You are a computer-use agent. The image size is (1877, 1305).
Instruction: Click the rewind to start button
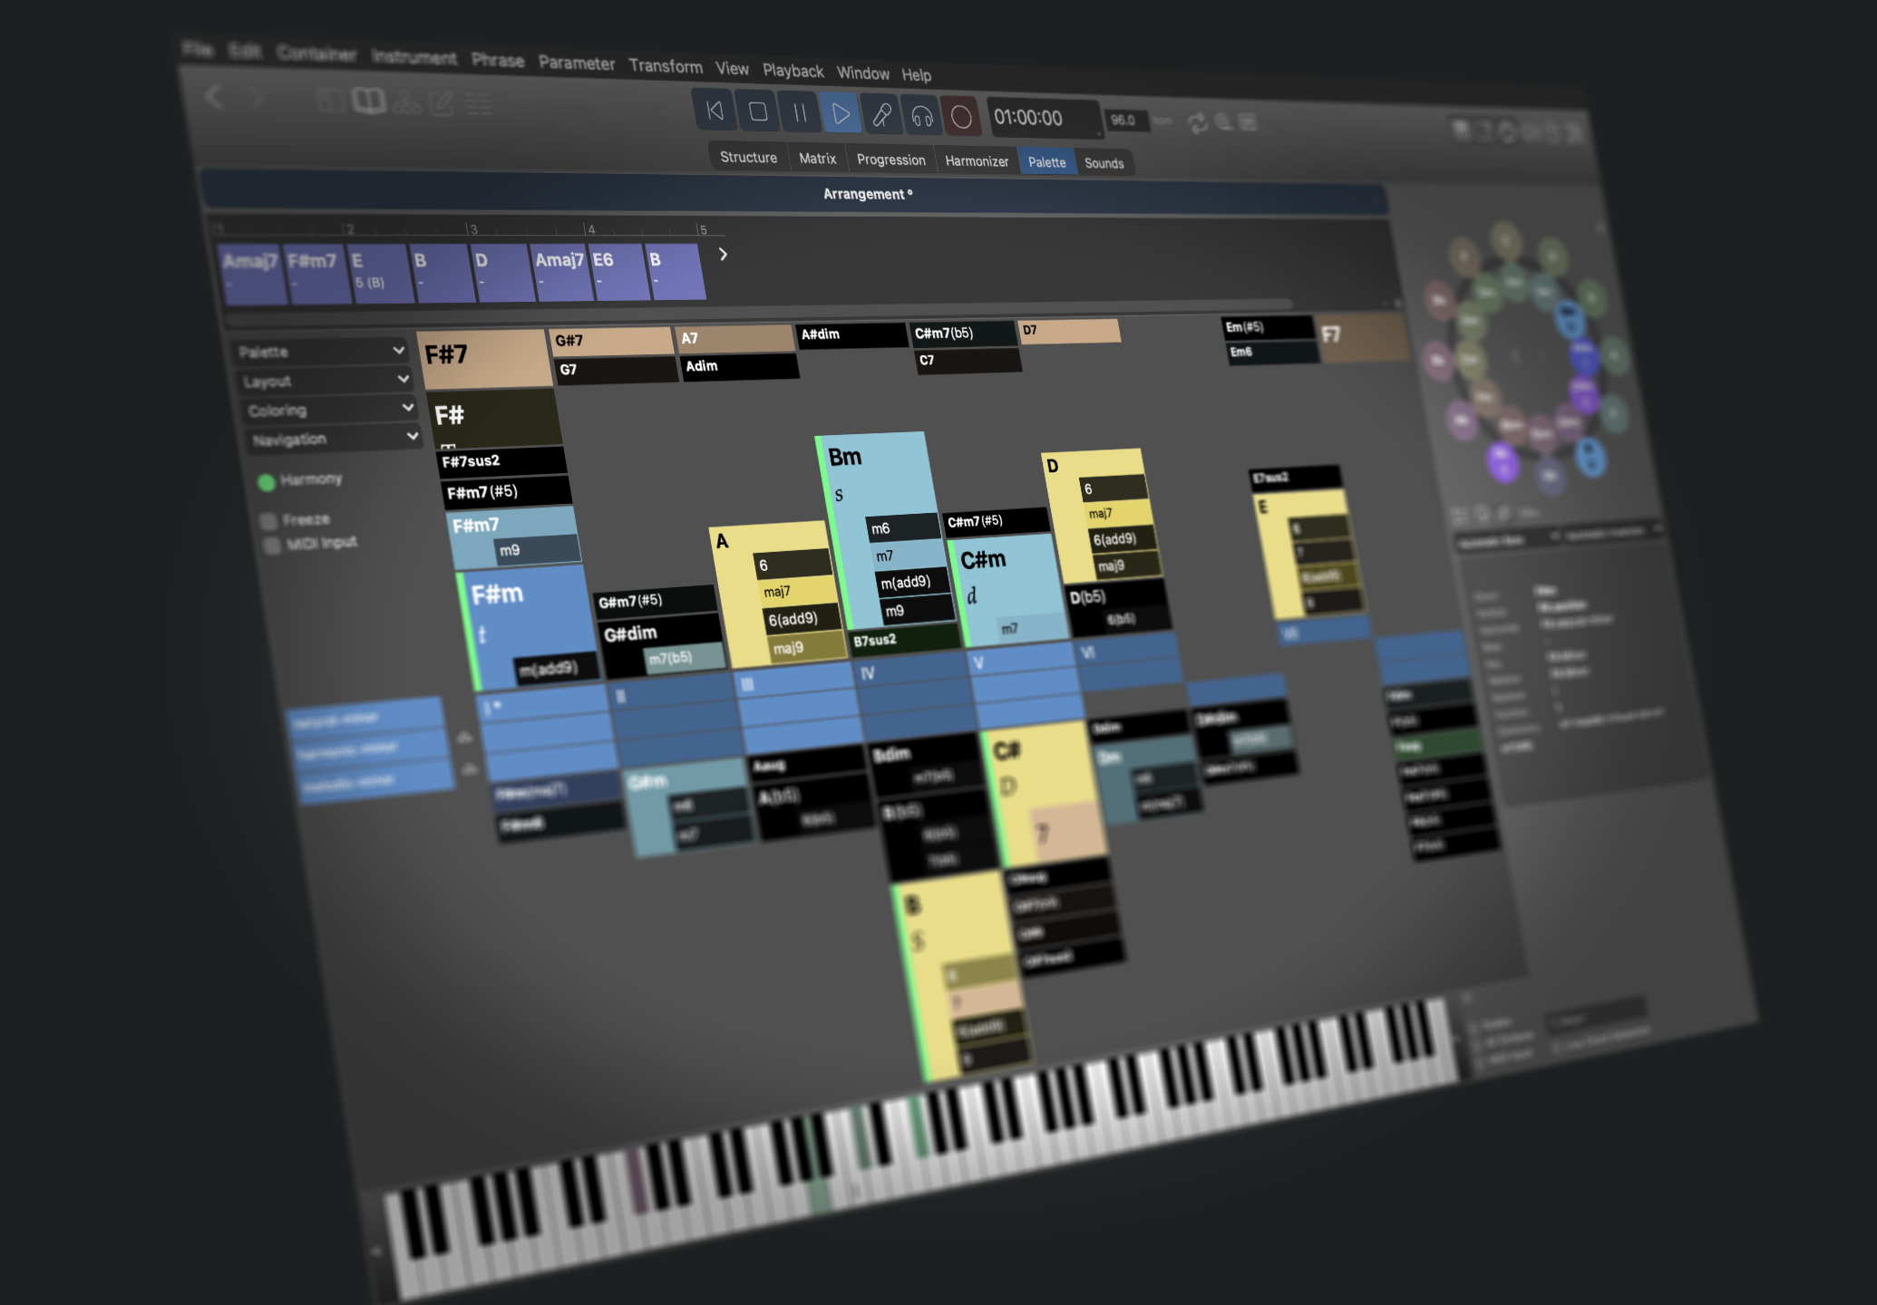pos(715,111)
